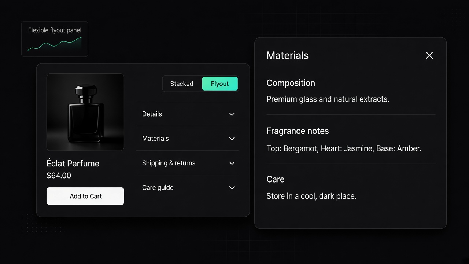Close the Materials flyout panel

pyautogui.click(x=429, y=55)
